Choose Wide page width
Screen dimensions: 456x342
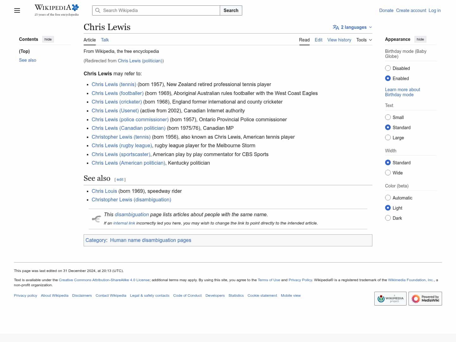coord(388,173)
